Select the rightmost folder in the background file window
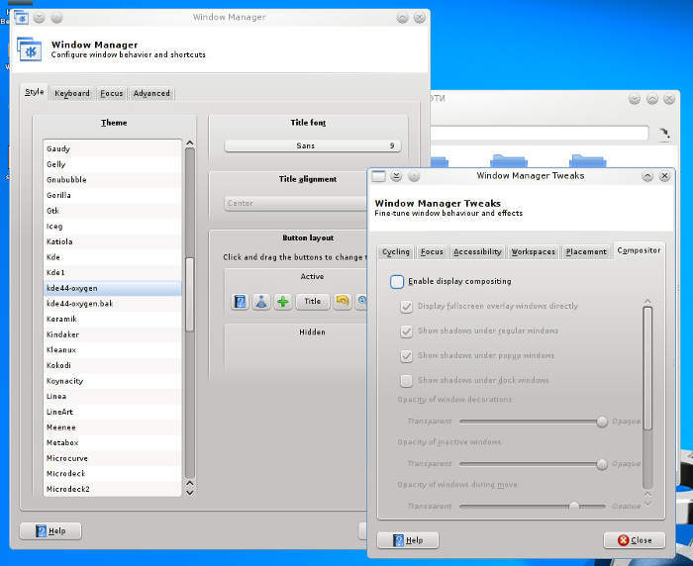The width and height of the screenshot is (693, 566). coord(588,160)
